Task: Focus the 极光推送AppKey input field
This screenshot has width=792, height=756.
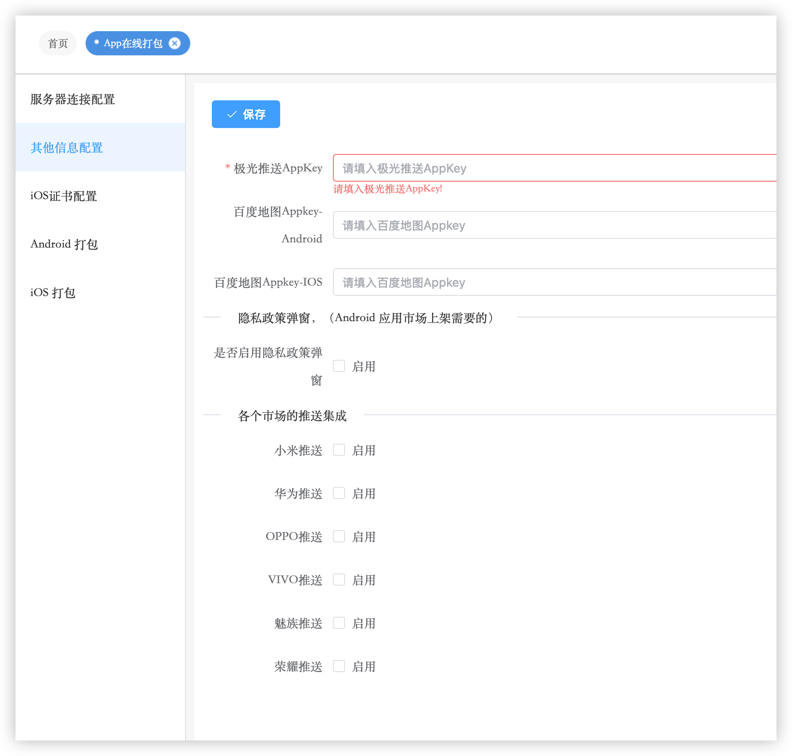Action: (x=553, y=168)
